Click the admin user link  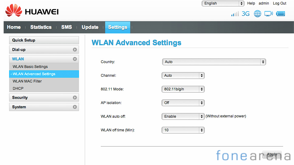264,3
